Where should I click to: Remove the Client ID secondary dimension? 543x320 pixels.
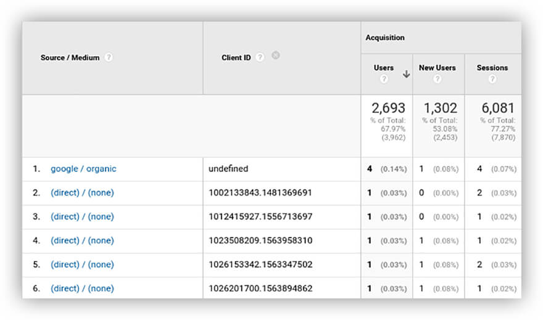coord(276,55)
